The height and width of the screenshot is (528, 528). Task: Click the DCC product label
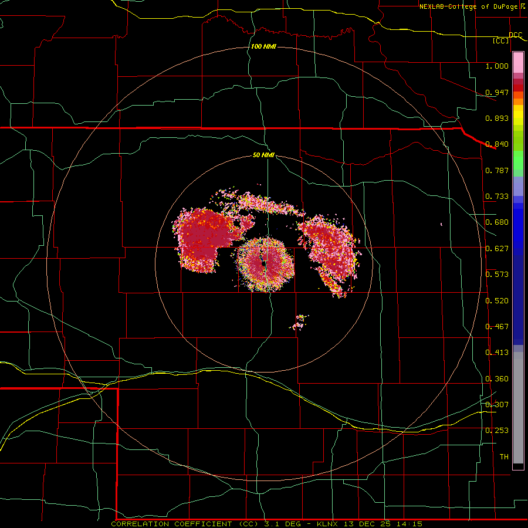pos(515,35)
